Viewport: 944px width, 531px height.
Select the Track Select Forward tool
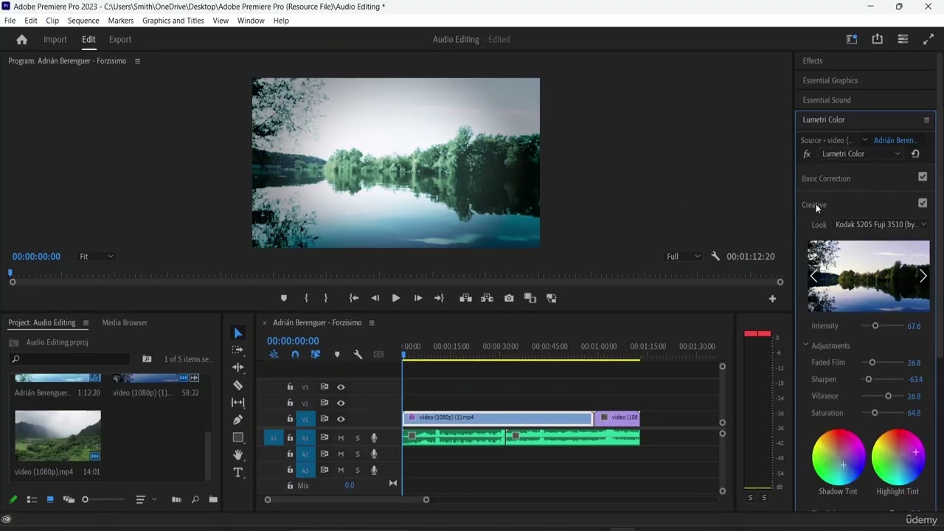point(237,350)
